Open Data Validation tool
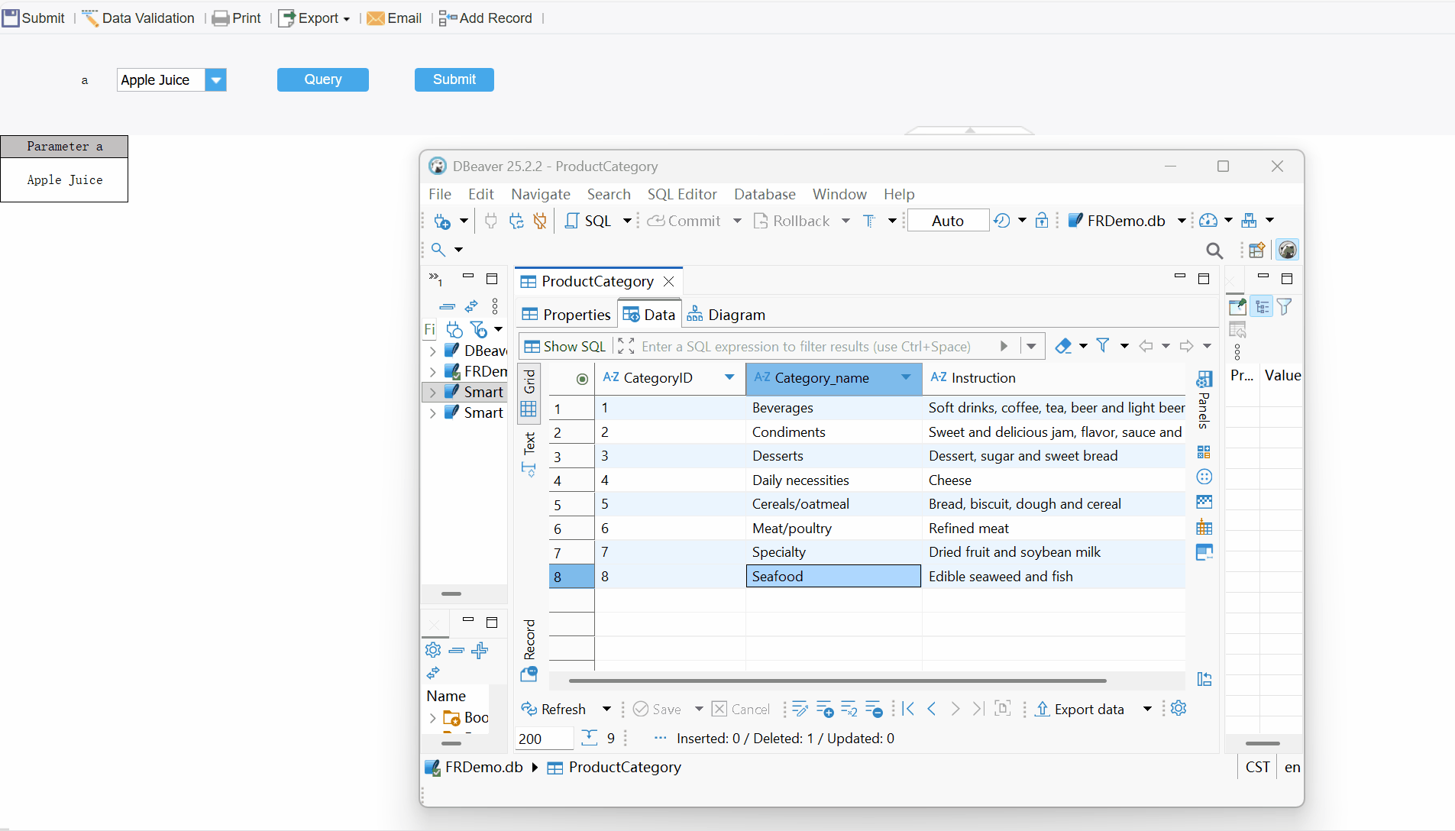 tap(138, 18)
